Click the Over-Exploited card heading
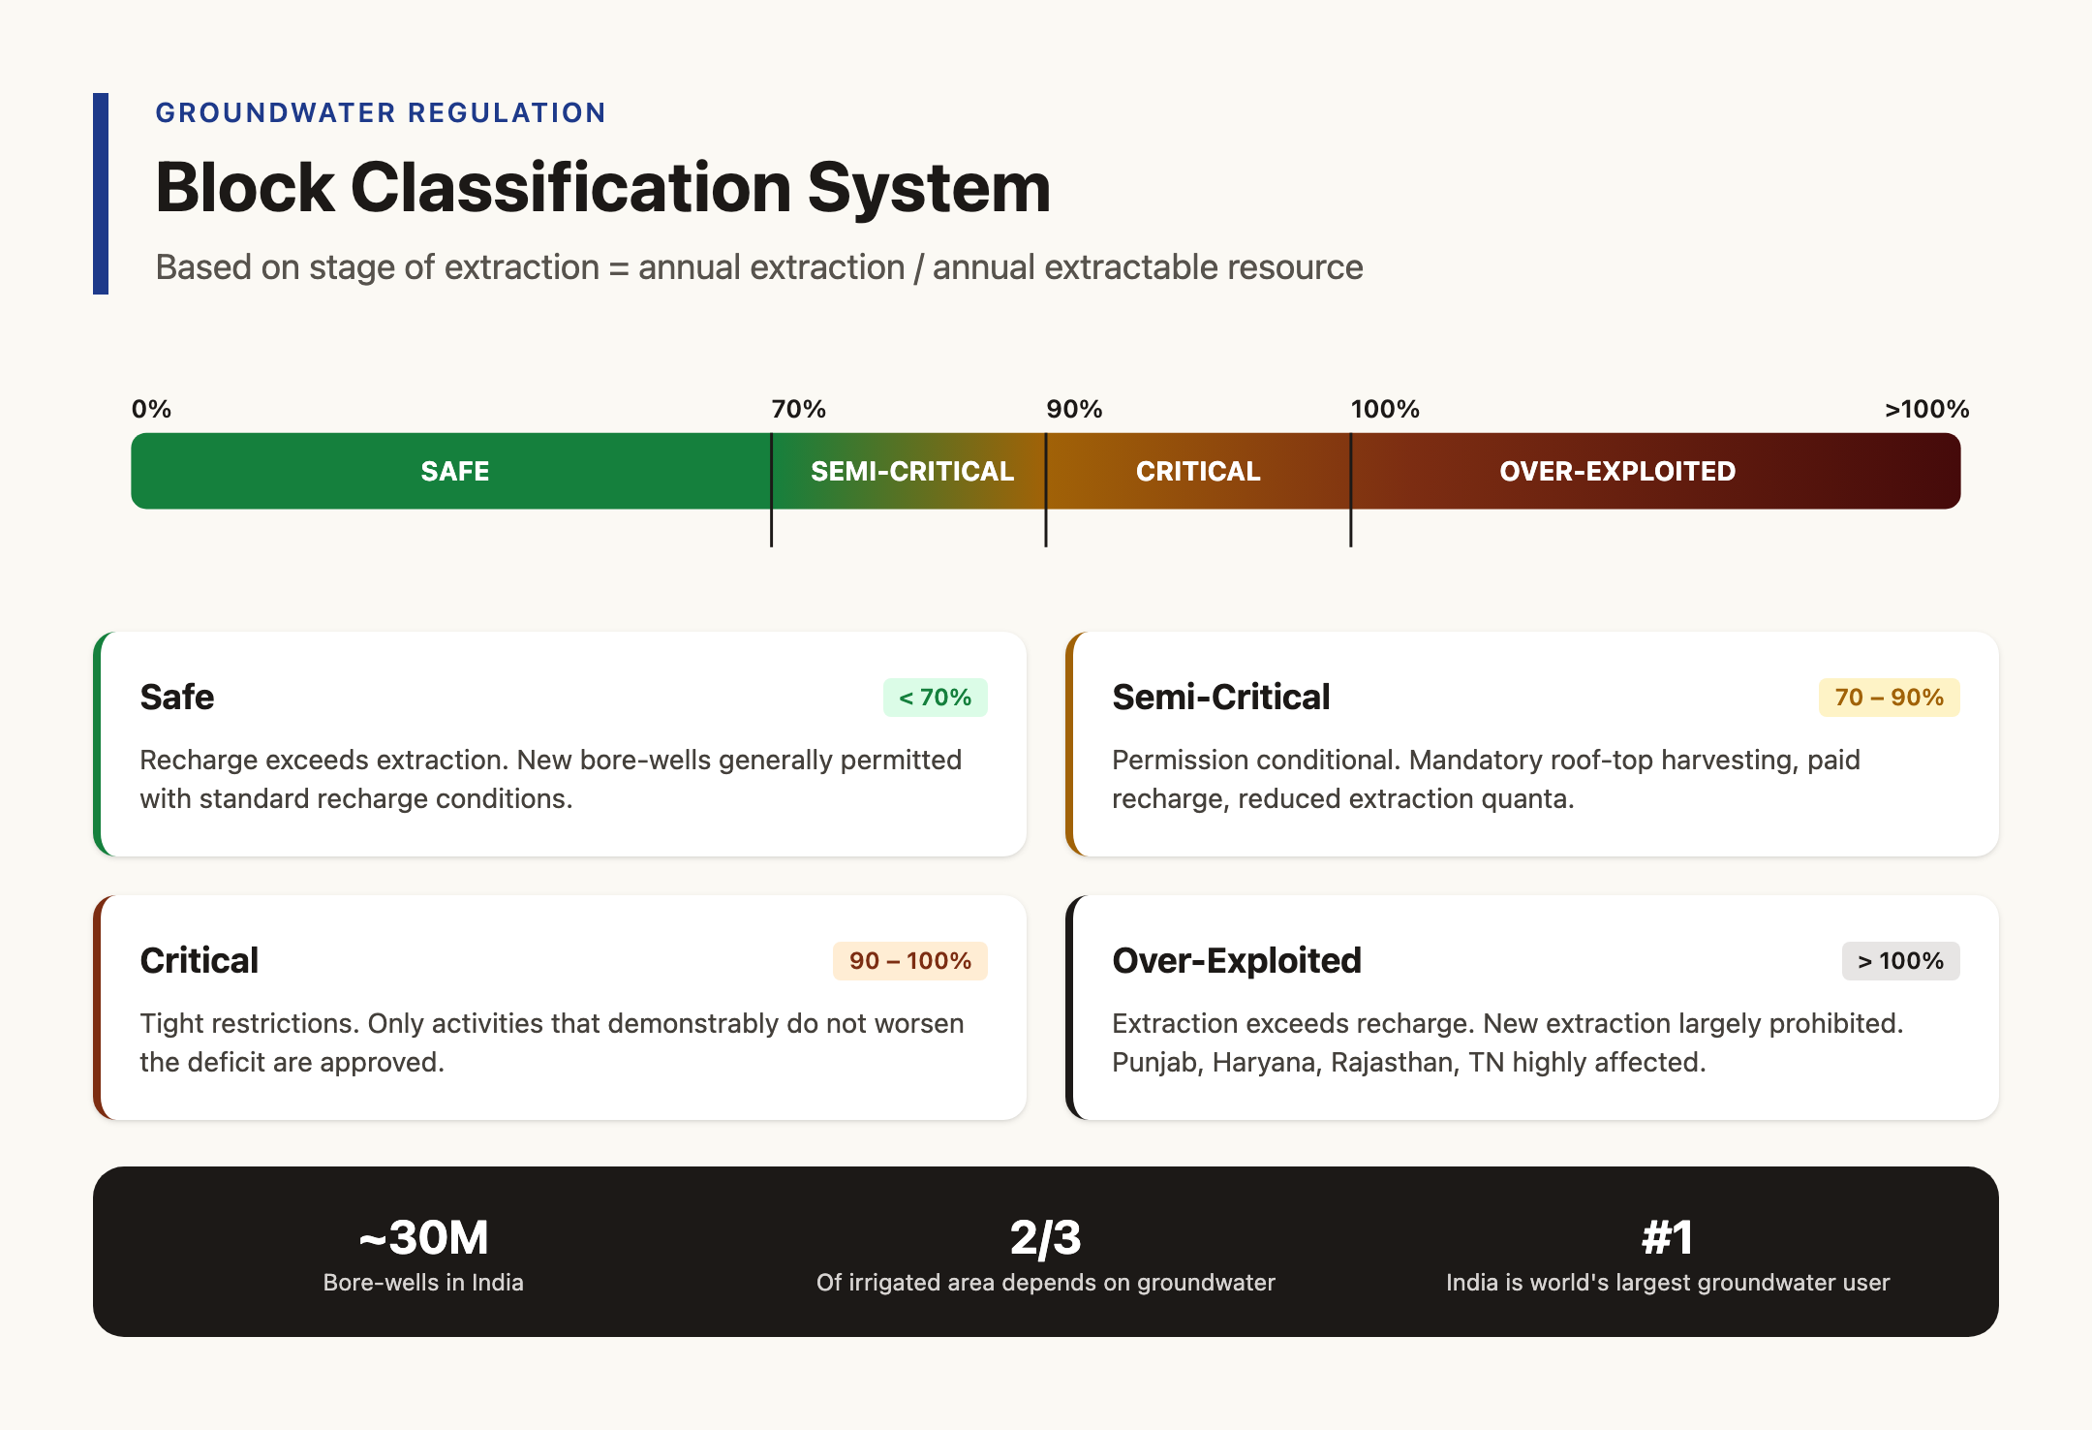The height and width of the screenshot is (1430, 2092). pos(1237,960)
